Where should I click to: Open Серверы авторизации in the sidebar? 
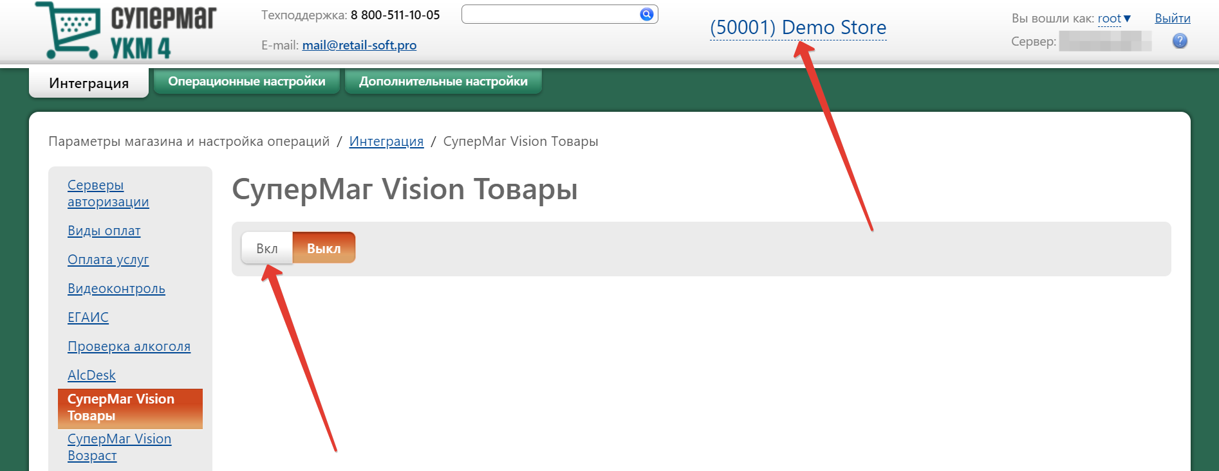(x=108, y=193)
